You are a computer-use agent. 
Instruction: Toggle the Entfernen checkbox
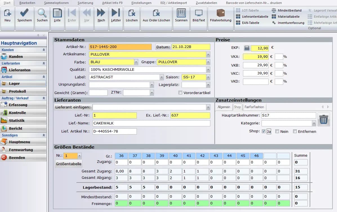[295, 131]
